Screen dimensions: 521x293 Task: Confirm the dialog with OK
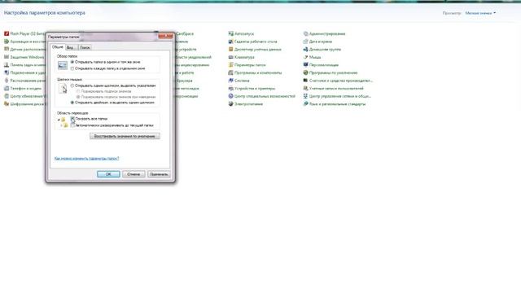[x=108, y=174]
